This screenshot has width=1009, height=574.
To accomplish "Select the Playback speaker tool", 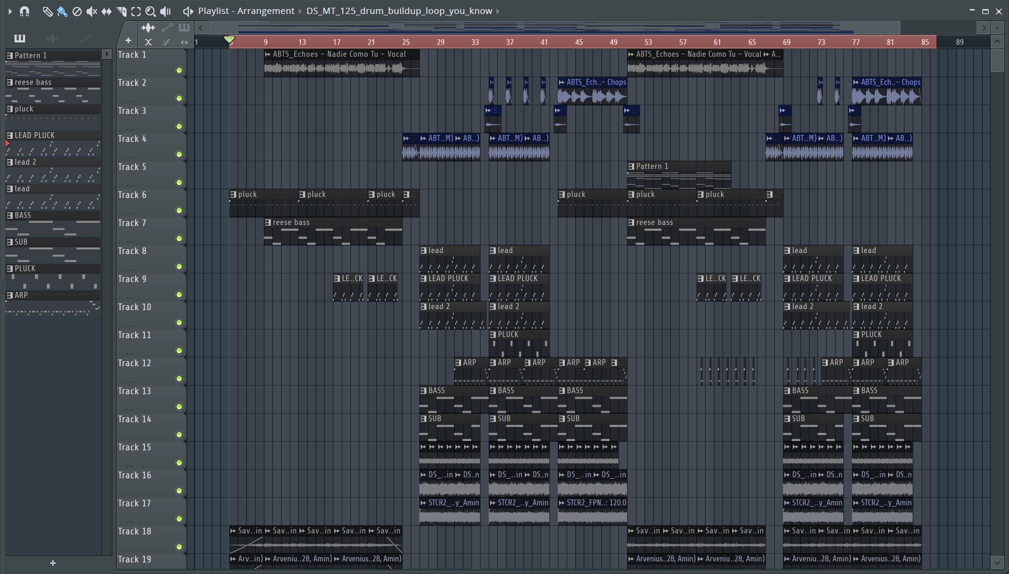I will pos(165,12).
